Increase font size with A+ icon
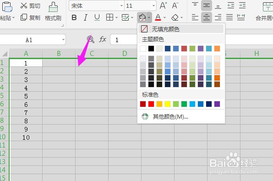This screenshot has width=273, height=181. [164, 5]
